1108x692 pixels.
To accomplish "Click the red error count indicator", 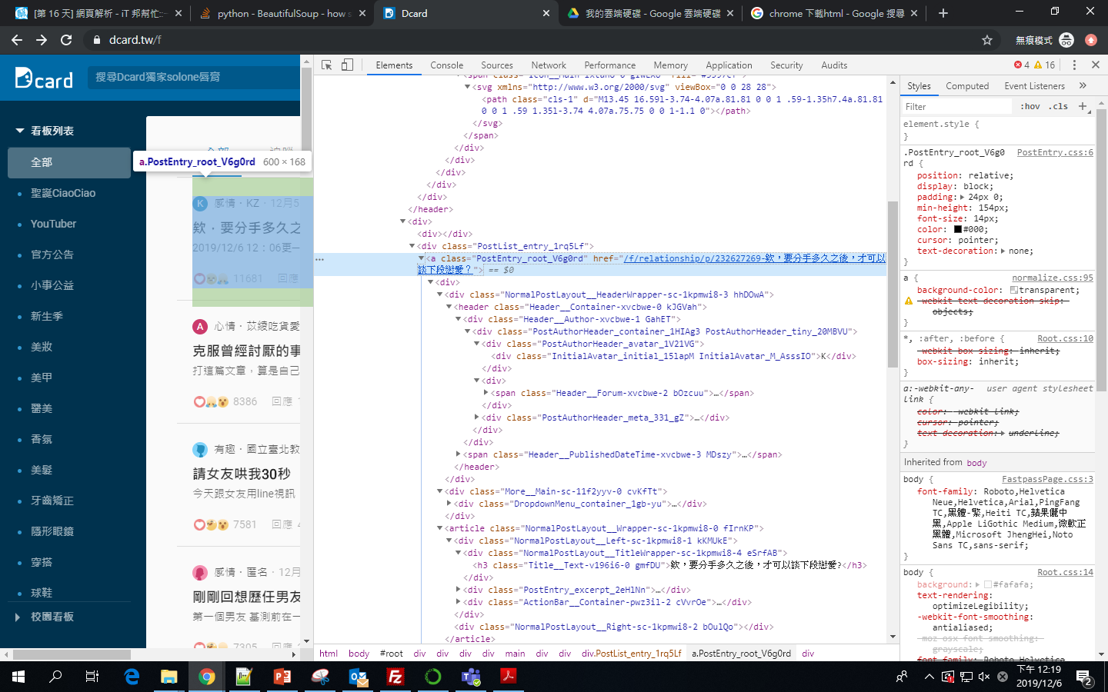I will tap(1022, 65).
